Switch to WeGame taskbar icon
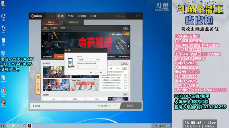The width and height of the screenshot is (229, 128). (x=30, y=125)
